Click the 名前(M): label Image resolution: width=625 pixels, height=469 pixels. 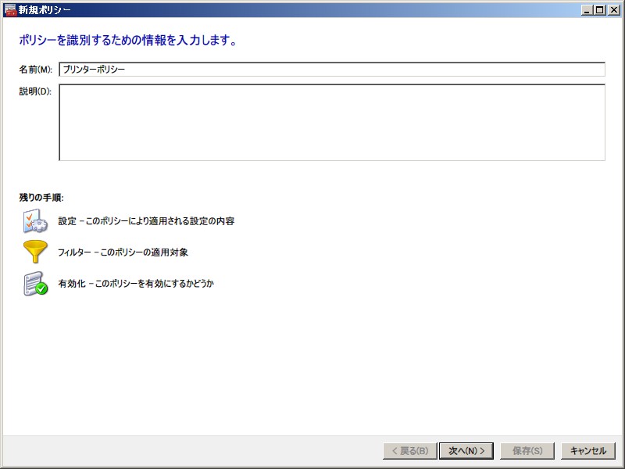(x=35, y=70)
